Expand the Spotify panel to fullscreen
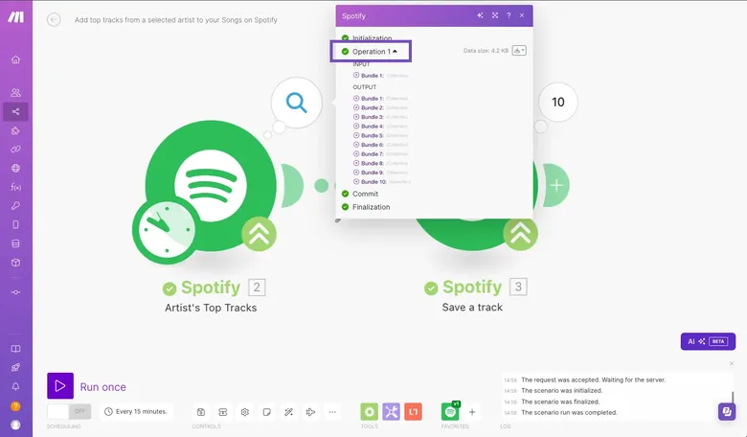The height and width of the screenshot is (437, 747). point(495,15)
